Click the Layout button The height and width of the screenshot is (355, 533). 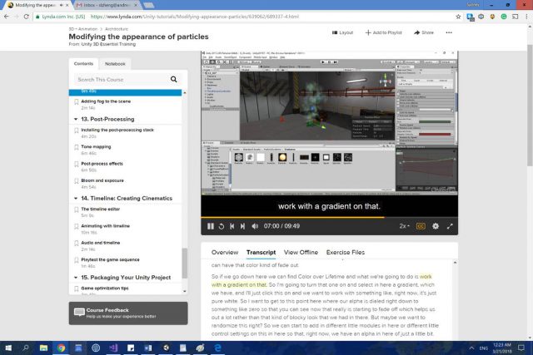click(x=342, y=32)
